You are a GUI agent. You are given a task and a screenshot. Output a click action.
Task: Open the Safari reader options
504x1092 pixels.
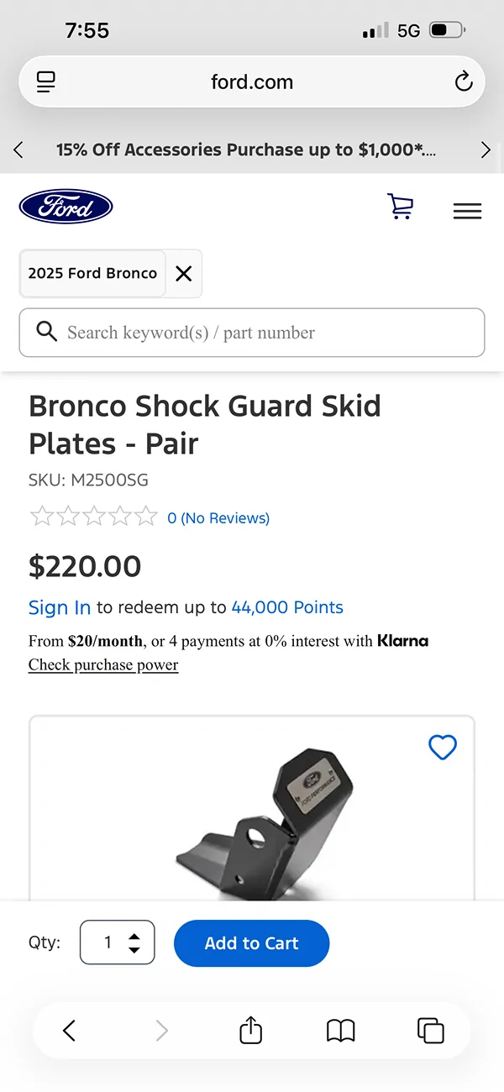[x=45, y=81]
